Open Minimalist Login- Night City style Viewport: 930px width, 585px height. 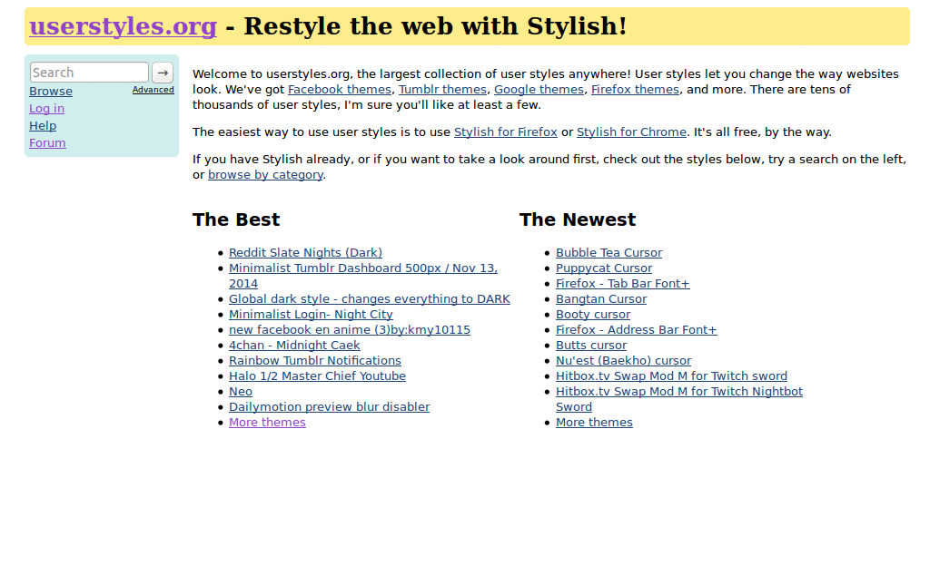pyautogui.click(x=311, y=315)
